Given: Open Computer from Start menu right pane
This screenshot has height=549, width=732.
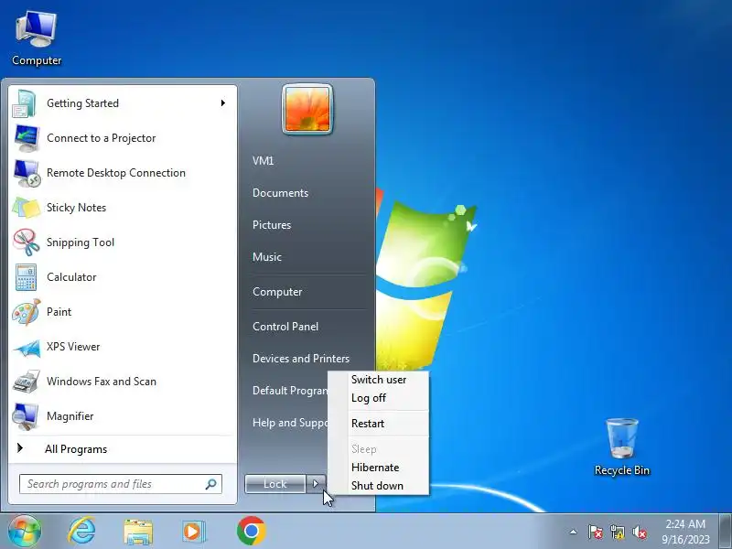Looking at the screenshot, I should coord(277,292).
